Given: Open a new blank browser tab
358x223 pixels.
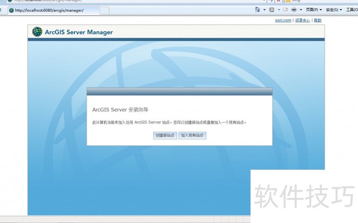Looking at the screenshot, I should click(x=104, y=10).
